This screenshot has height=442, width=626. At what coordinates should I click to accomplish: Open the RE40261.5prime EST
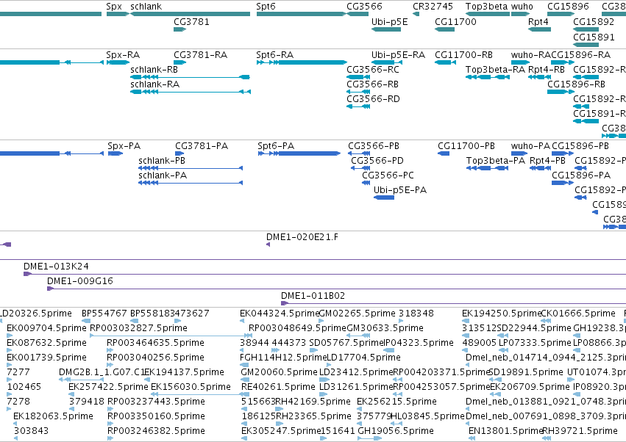coord(278,387)
